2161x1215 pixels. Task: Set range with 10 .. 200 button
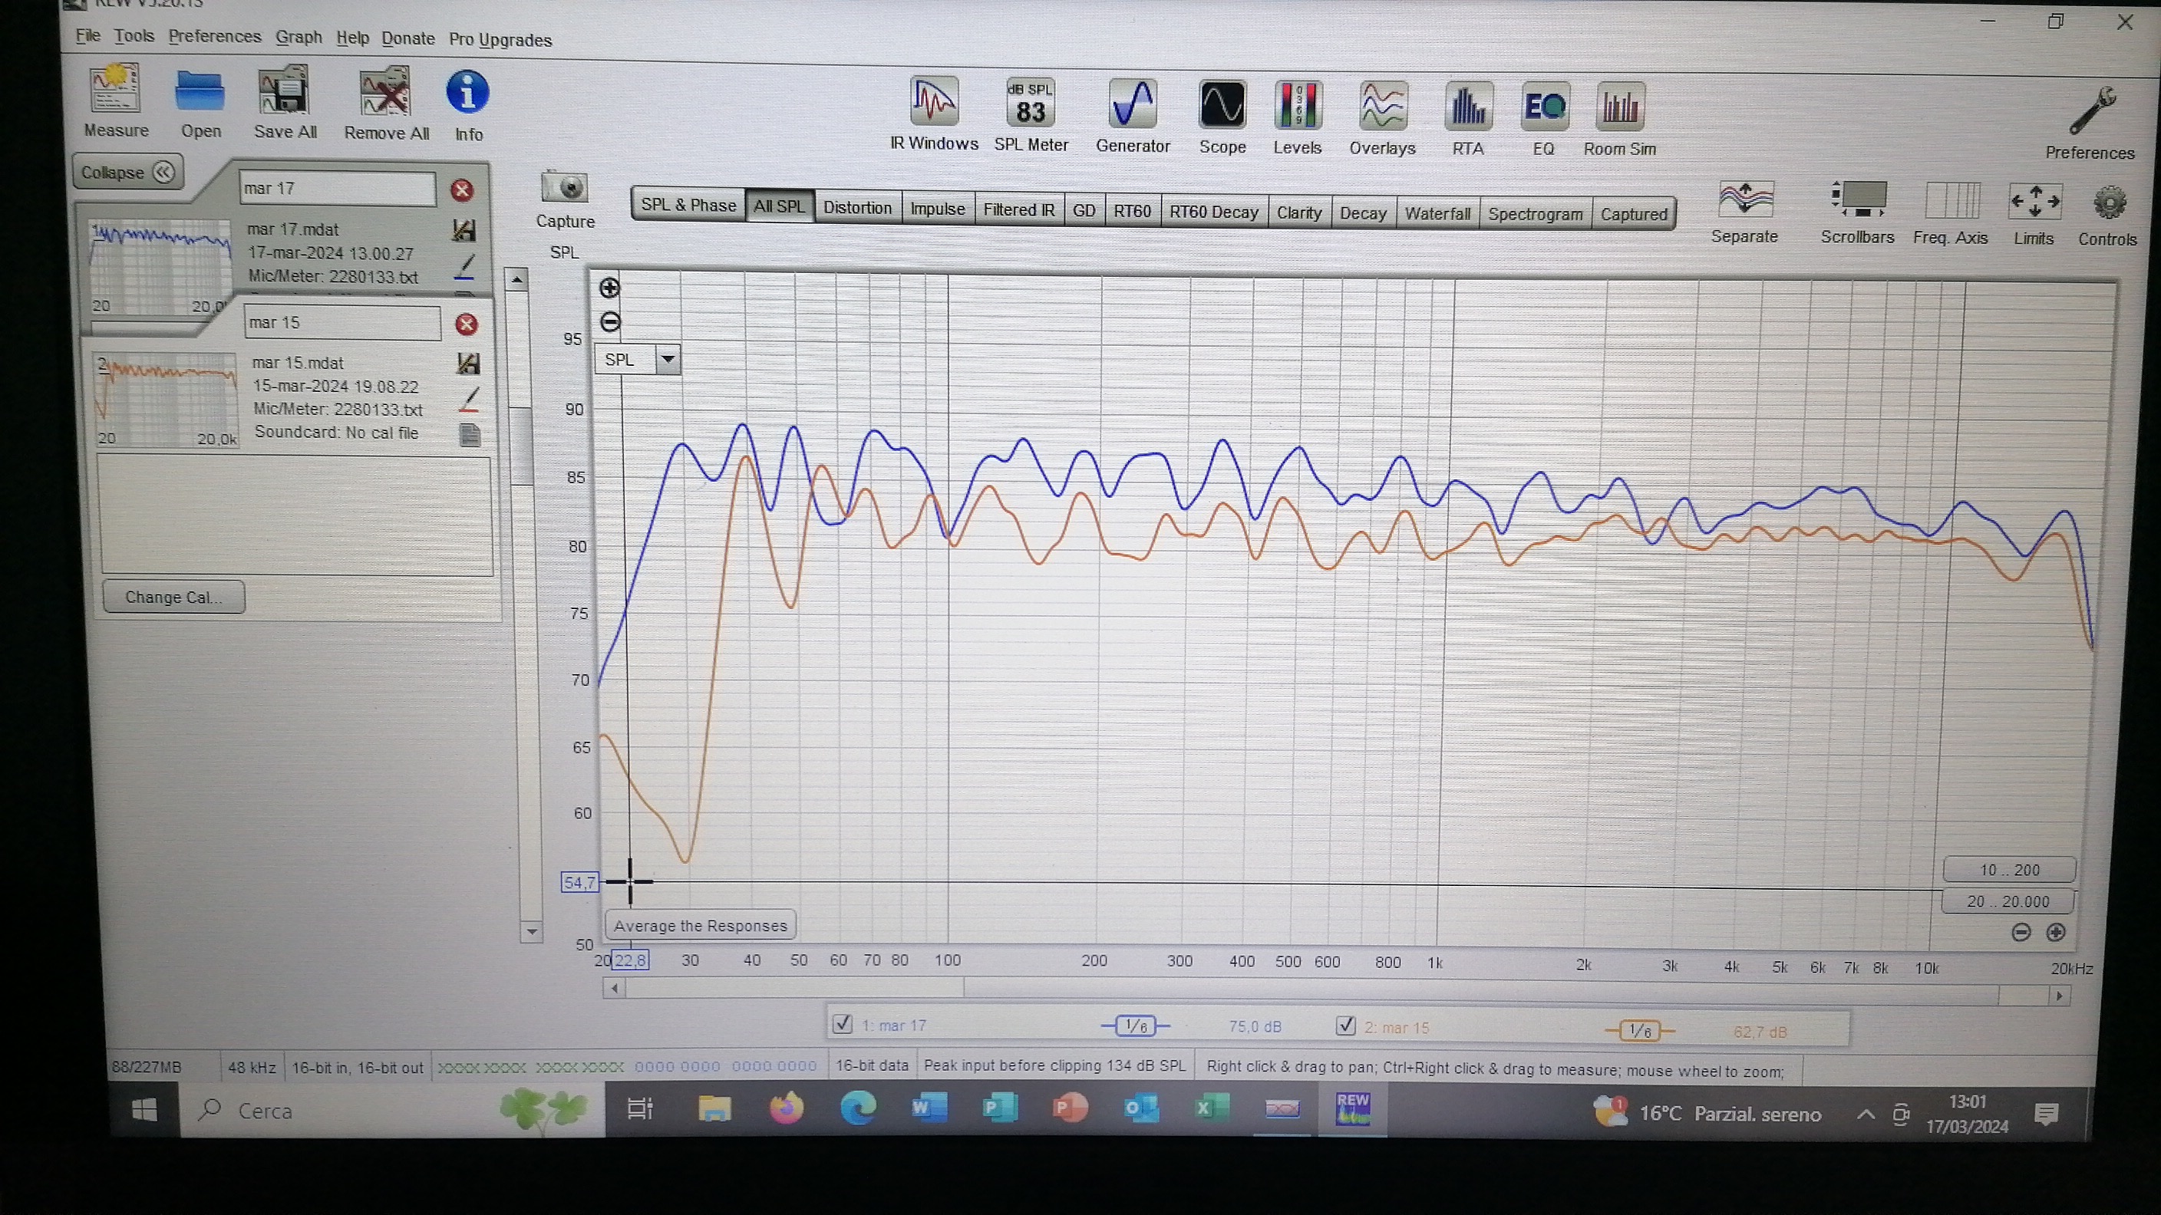[2009, 870]
